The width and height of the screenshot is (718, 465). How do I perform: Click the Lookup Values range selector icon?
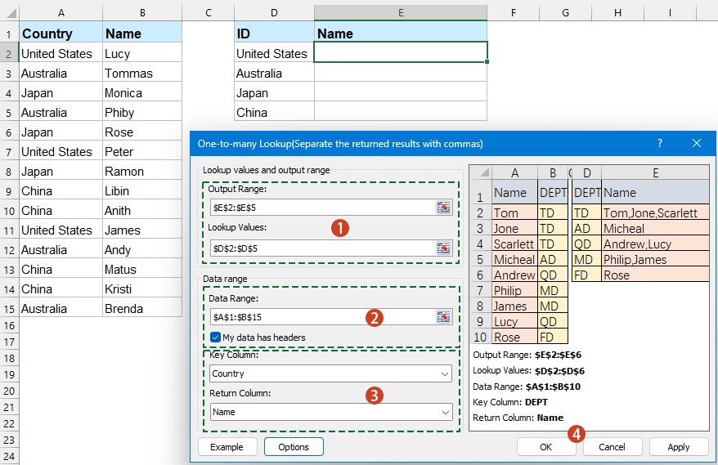click(x=443, y=248)
